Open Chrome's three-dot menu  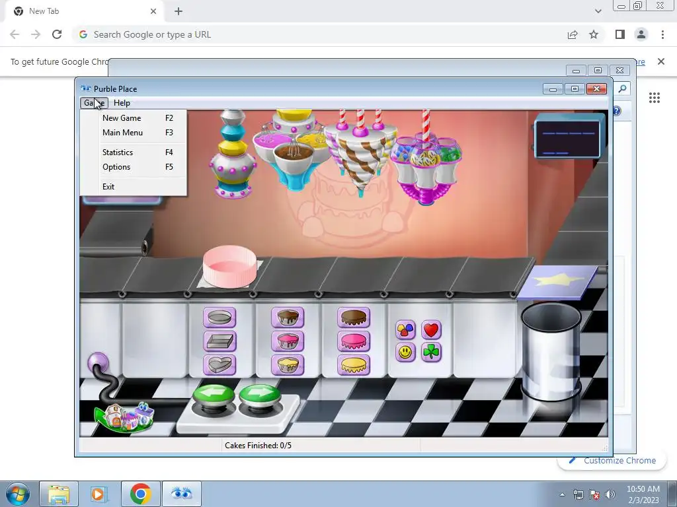pos(662,34)
